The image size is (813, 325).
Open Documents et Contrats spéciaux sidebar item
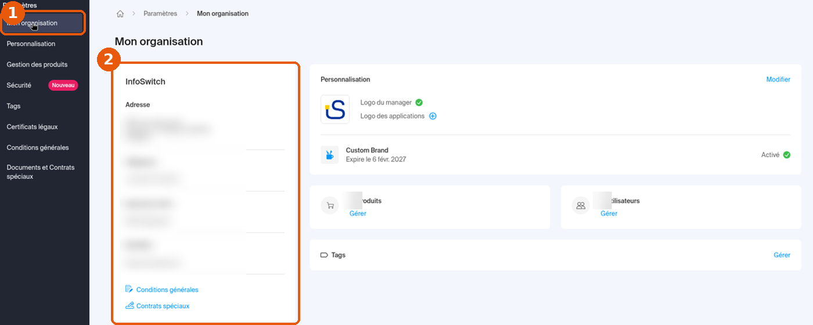(41, 172)
